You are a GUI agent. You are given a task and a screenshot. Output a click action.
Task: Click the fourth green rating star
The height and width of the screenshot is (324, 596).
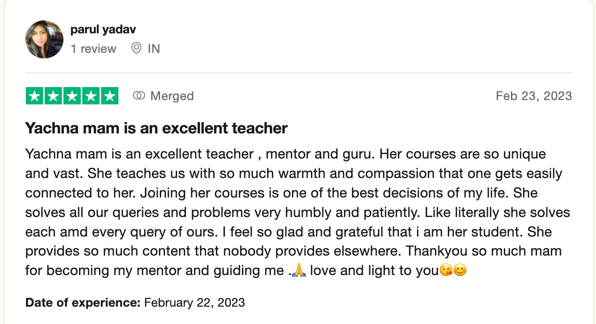point(91,96)
